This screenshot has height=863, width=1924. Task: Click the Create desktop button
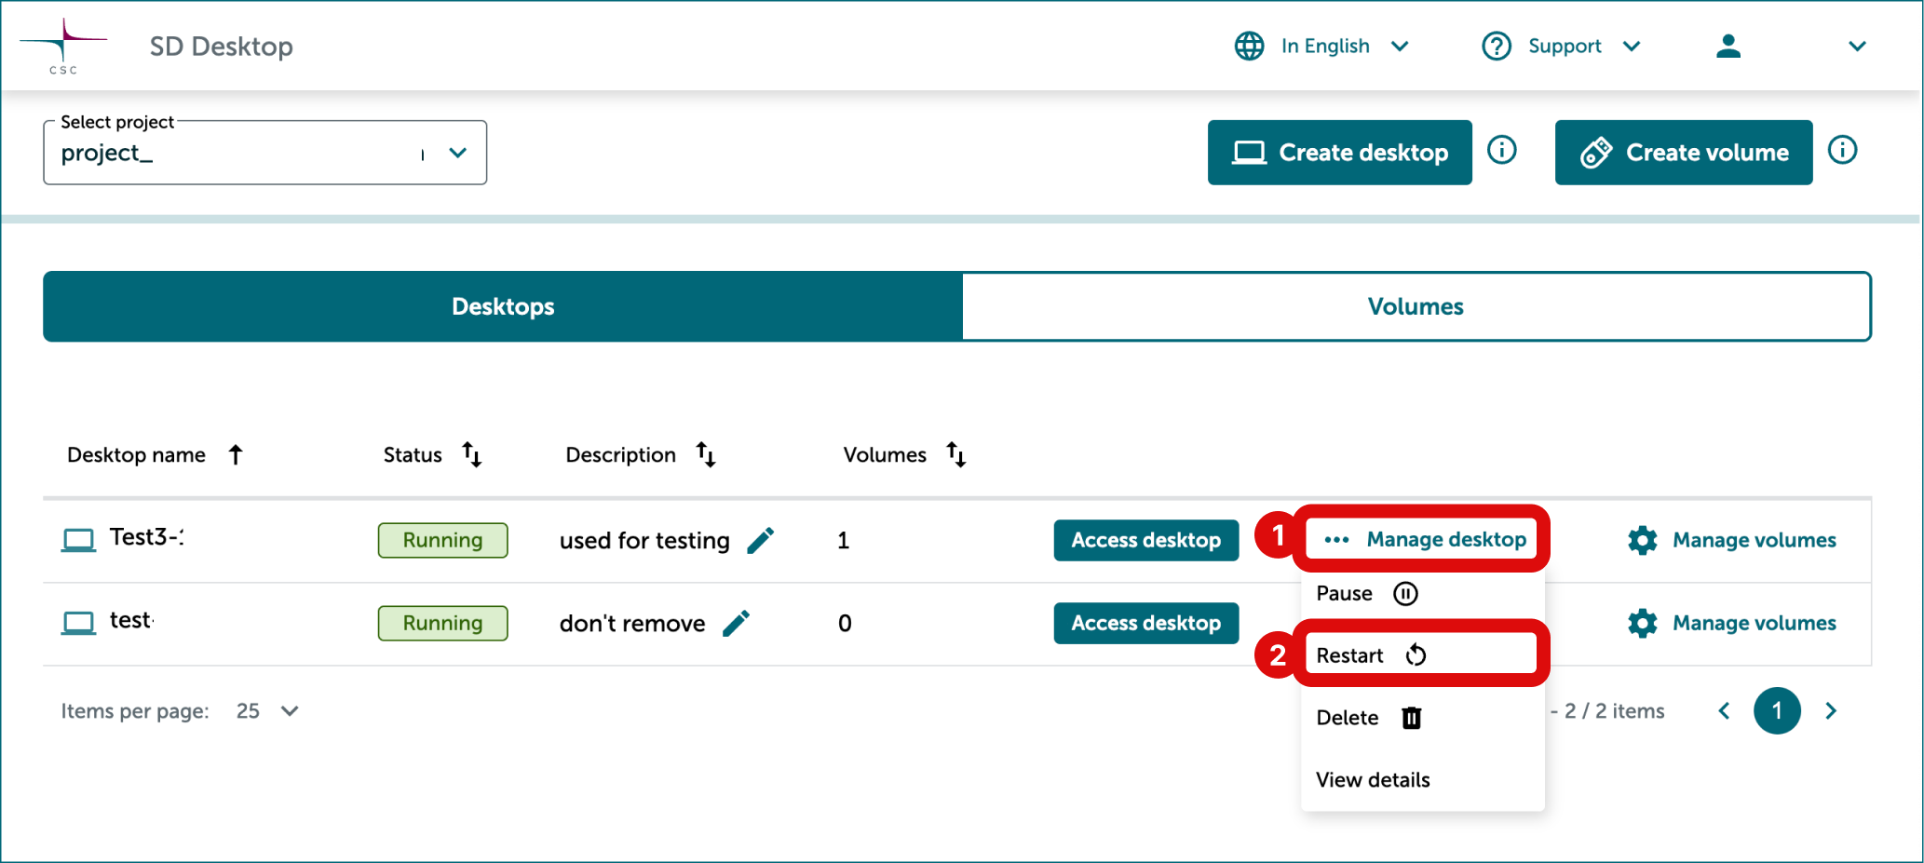(1339, 153)
